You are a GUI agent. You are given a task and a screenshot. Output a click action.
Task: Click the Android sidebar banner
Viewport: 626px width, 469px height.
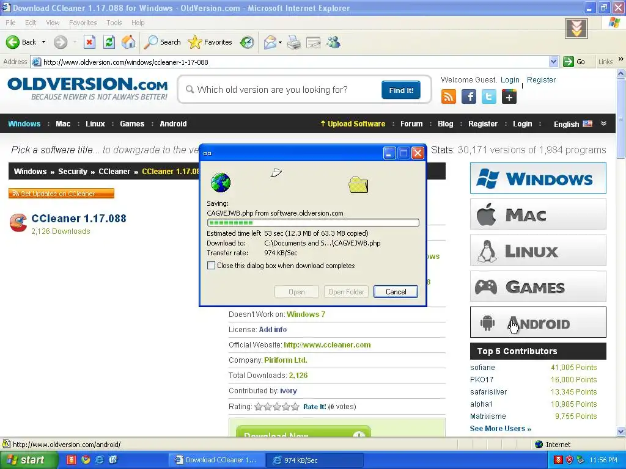[x=538, y=322]
